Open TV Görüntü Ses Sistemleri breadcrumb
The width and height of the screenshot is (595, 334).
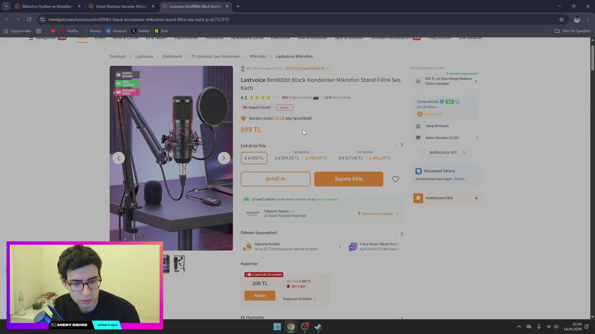coord(216,57)
